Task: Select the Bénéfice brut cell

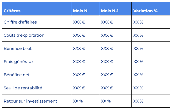Action: click(37, 48)
